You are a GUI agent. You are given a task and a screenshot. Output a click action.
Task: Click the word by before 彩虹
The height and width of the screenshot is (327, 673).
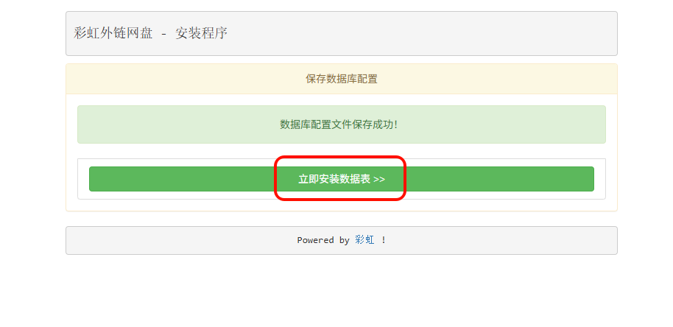(344, 240)
